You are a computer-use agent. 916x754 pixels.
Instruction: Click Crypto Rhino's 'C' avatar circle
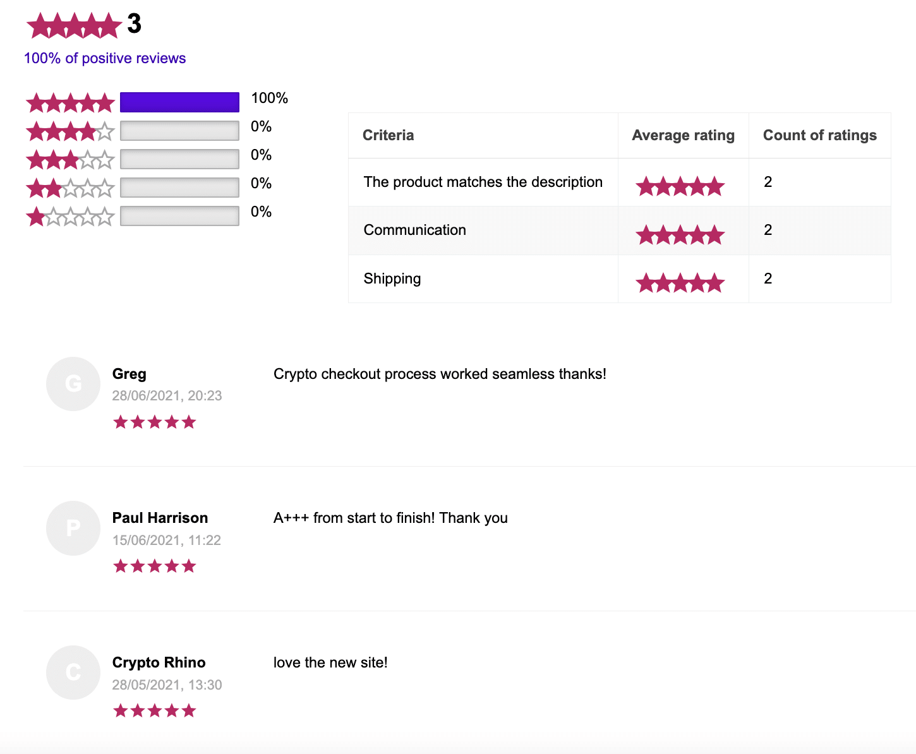click(73, 673)
